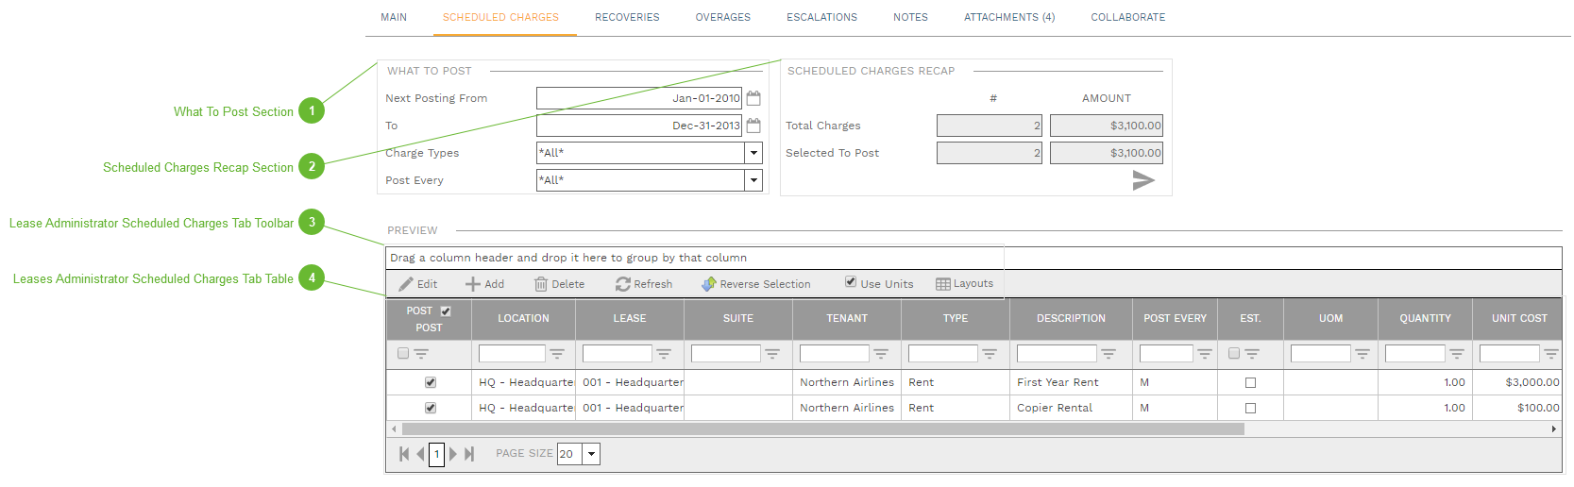
Task: Open filter options for Lease column
Action: coord(664,354)
